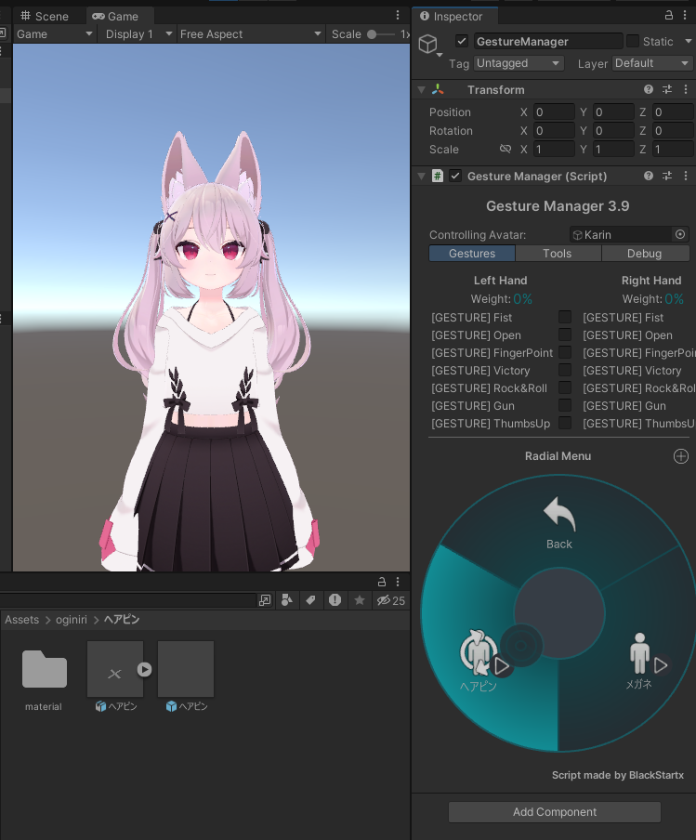The width and height of the screenshot is (696, 840).
Task: Click the Position X value field
Action: click(554, 112)
